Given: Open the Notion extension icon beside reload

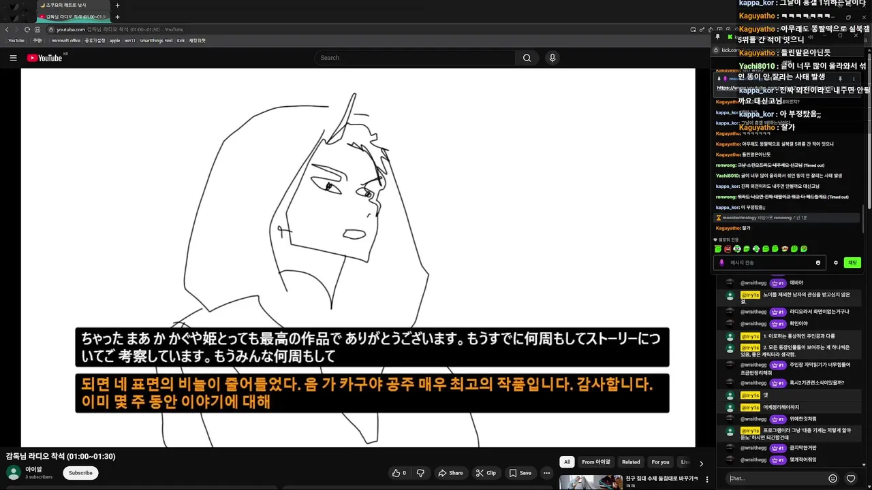Looking at the screenshot, I should pyautogui.click(x=36, y=29).
